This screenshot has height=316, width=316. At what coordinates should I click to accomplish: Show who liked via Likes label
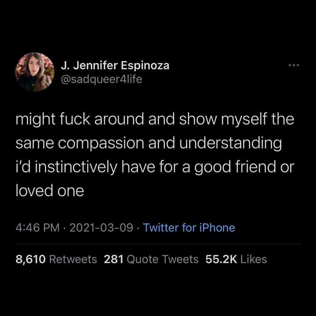click(254, 259)
